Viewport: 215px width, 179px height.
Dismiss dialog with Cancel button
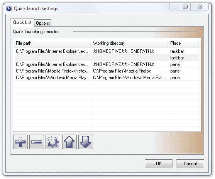[190, 163]
